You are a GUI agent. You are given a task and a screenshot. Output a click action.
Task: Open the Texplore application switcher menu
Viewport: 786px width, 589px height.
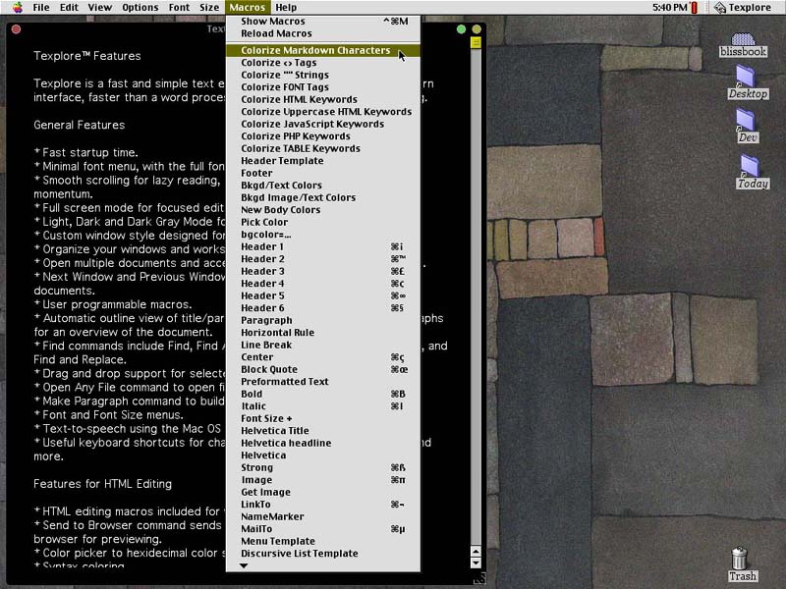point(743,7)
